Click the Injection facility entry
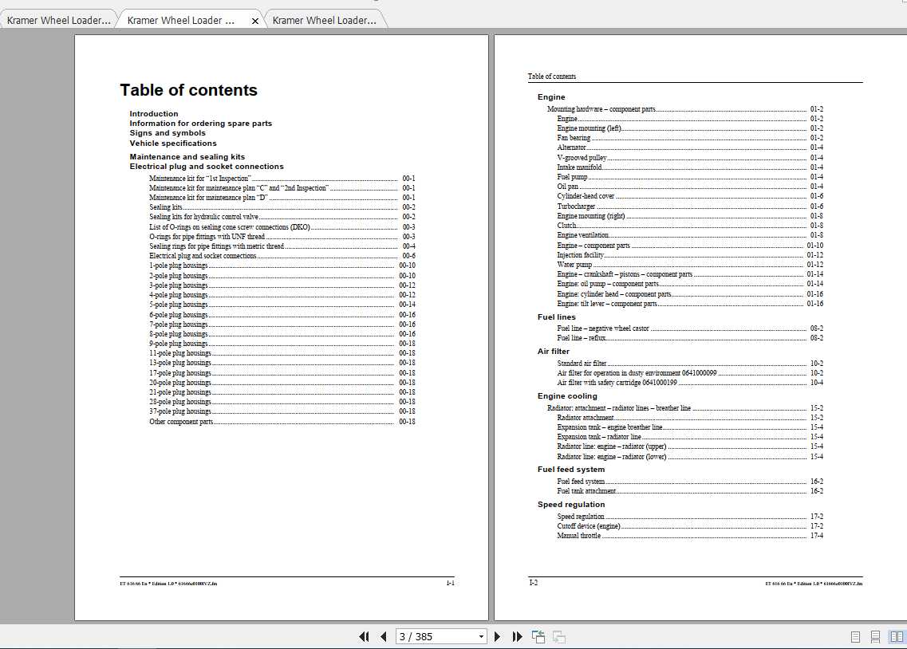907x649 pixels. 690,255
